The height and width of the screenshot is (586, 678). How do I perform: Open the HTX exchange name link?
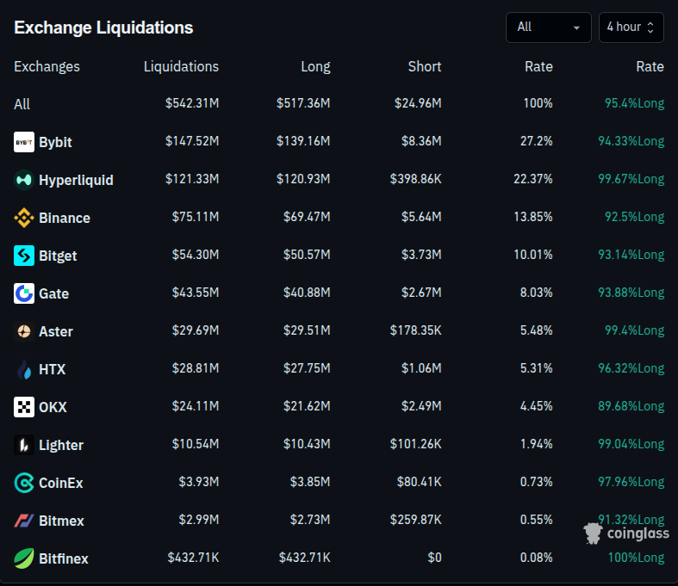[x=52, y=369]
